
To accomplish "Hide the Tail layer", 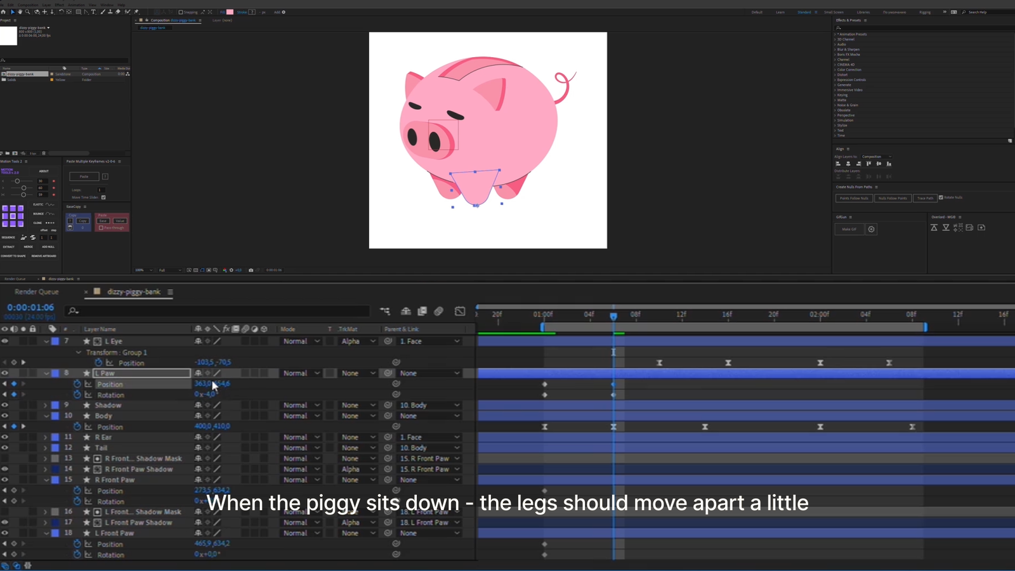I will pyautogui.click(x=4, y=448).
